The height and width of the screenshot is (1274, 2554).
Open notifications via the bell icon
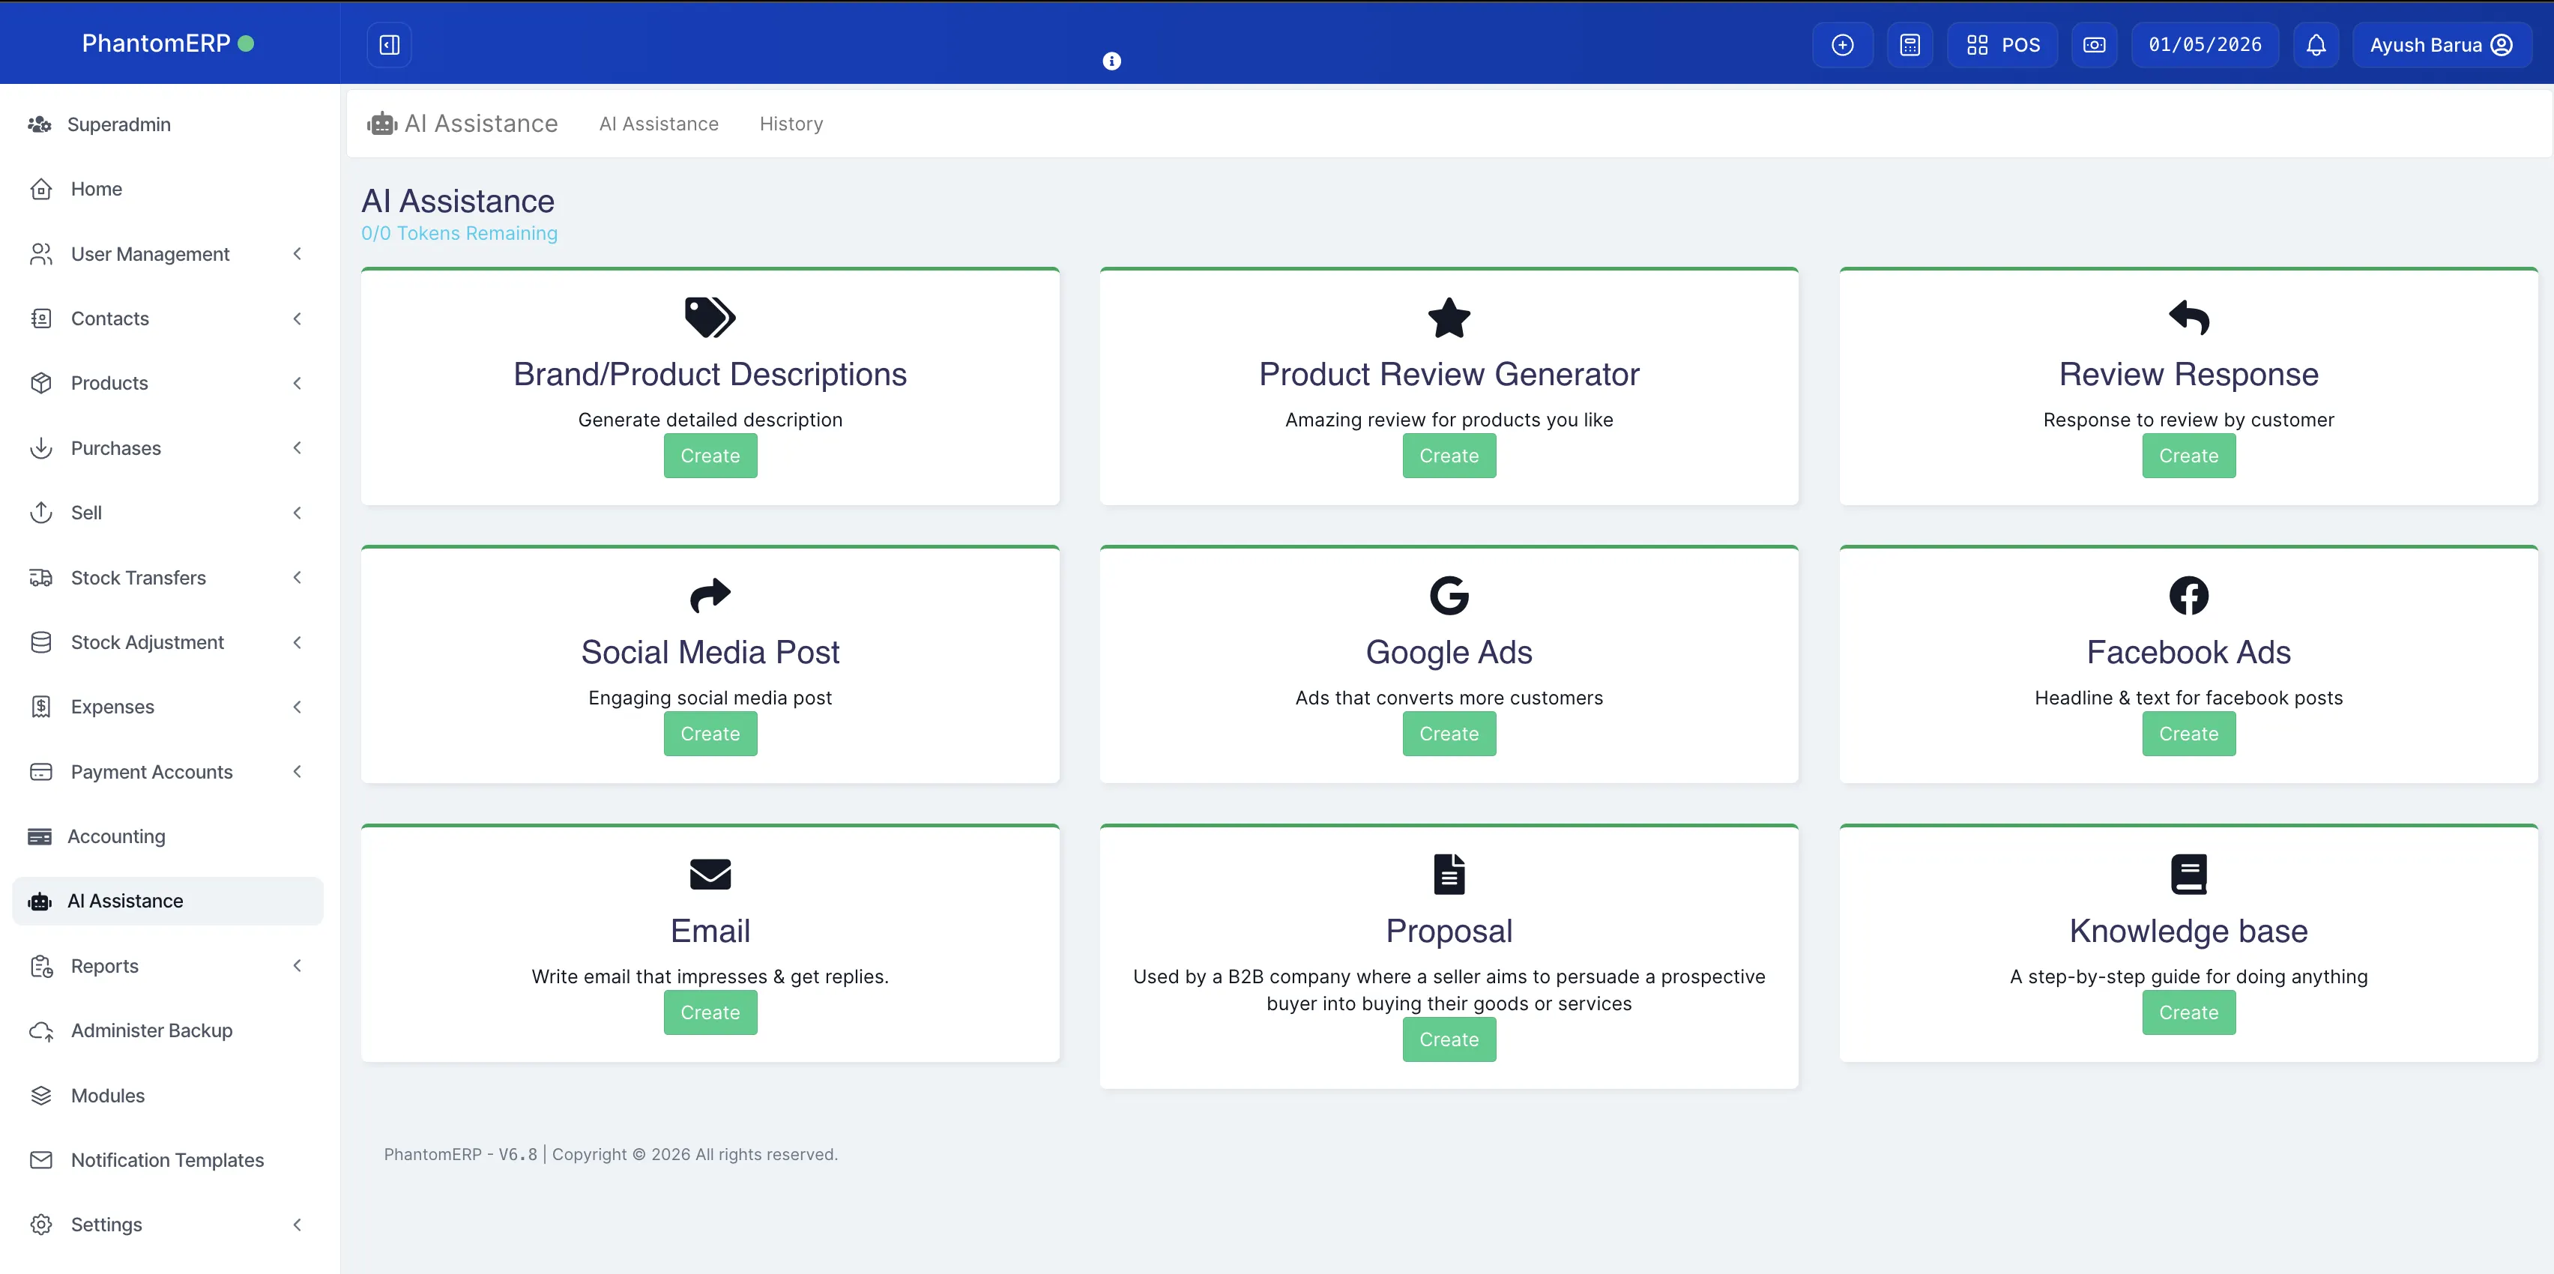coord(2316,43)
